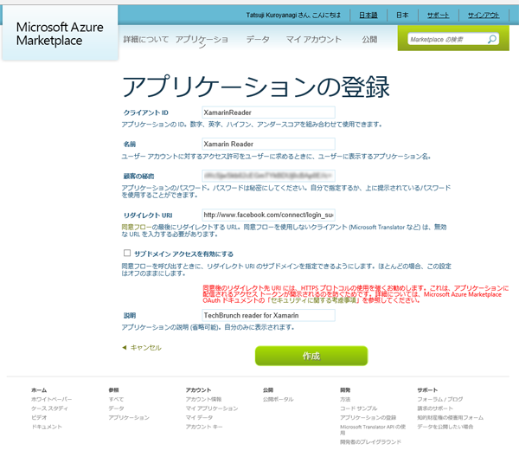Open 詳細について menu

tap(146, 40)
